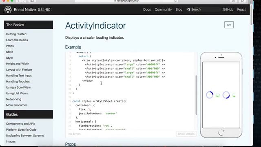Click the React Native atom logo
261x147 pixels.
coord(8,9)
